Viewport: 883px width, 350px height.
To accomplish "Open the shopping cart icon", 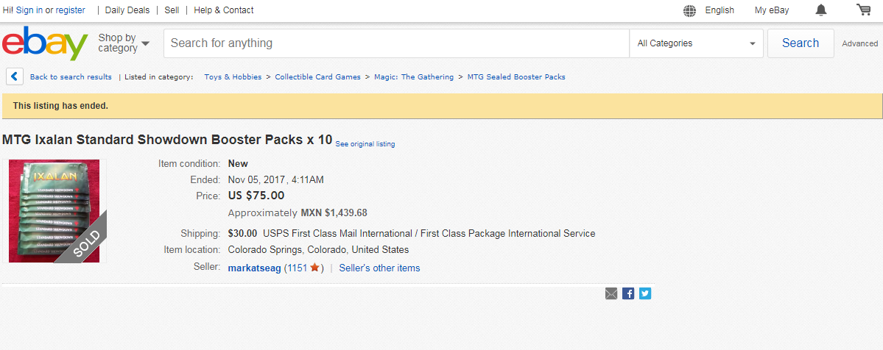I will (863, 10).
